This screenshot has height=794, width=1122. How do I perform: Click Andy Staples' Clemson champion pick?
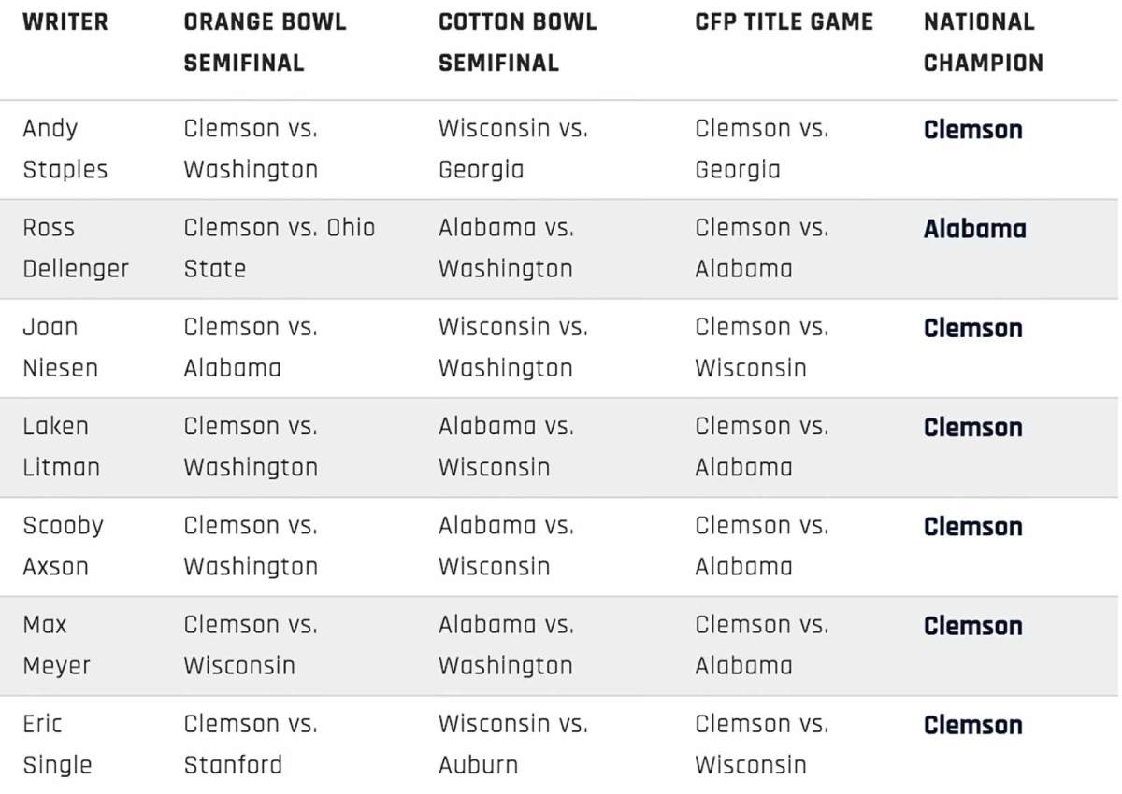[972, 130]
